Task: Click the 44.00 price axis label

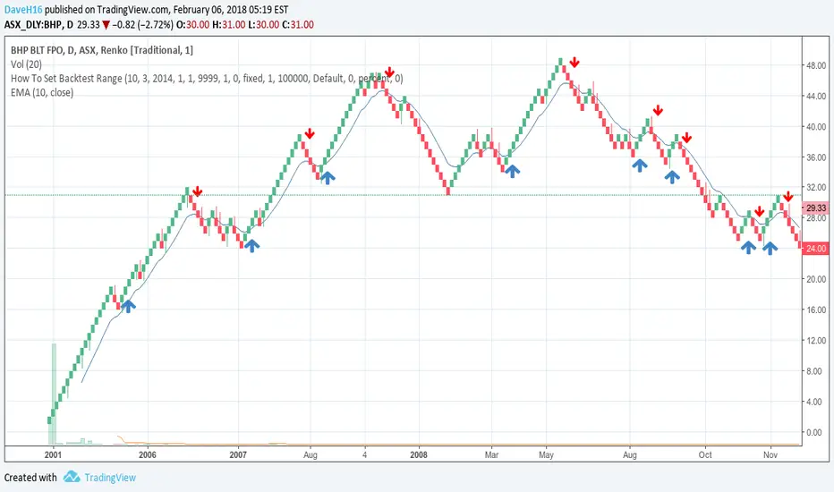Action: click(x=816, y=97)
